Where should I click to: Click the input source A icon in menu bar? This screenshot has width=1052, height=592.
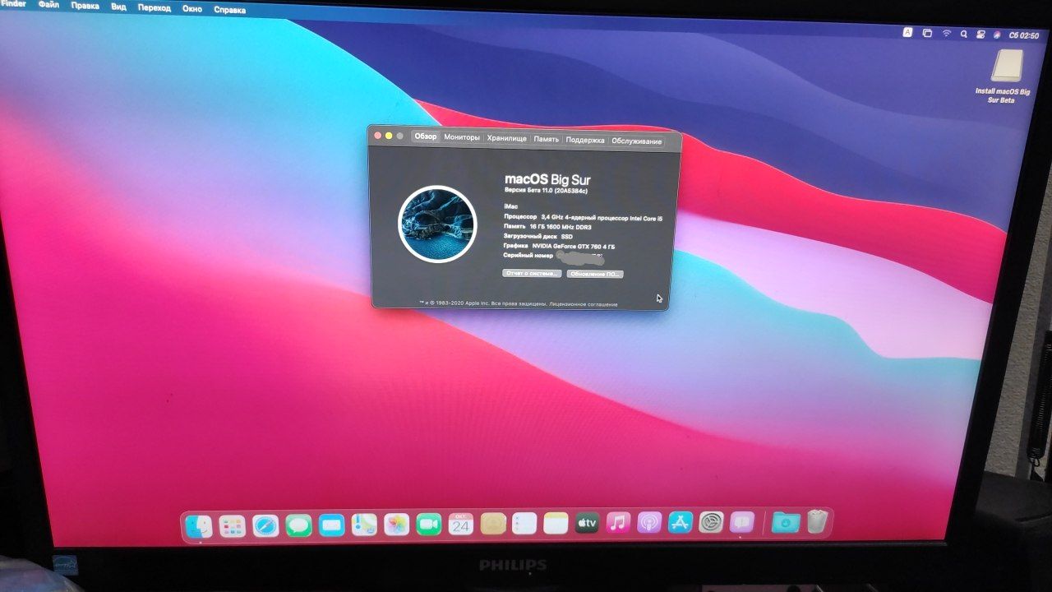coord(908,33)
